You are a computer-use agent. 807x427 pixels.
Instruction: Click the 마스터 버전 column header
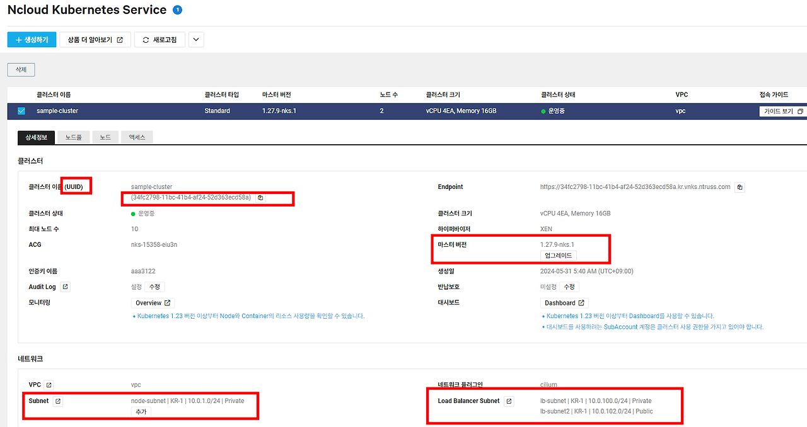tap(276, 95)
